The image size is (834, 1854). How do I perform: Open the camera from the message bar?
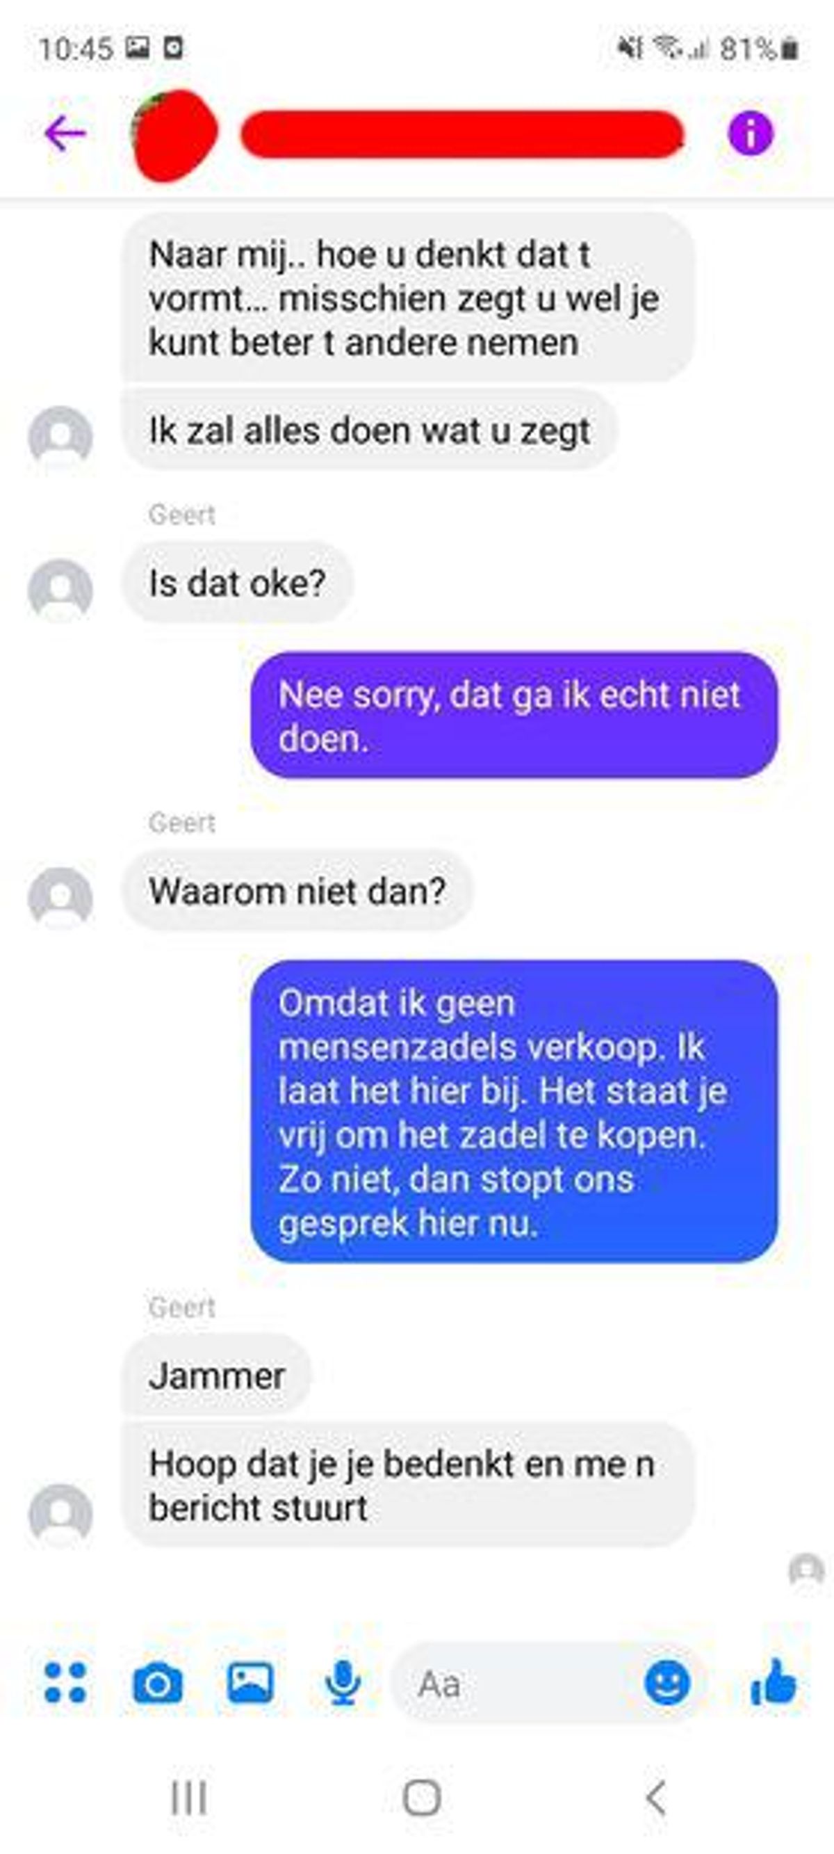coord(158,1683)
